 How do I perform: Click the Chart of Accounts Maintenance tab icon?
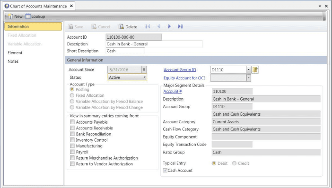[x=7, y=6]
